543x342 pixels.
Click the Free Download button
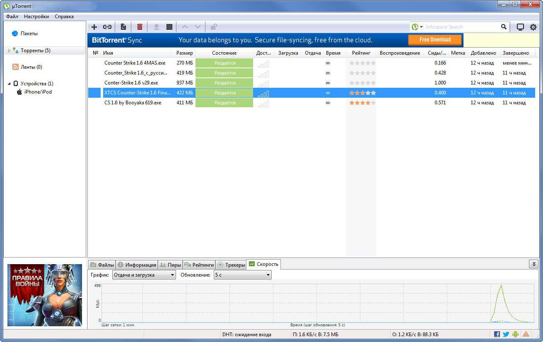point(435,40)
